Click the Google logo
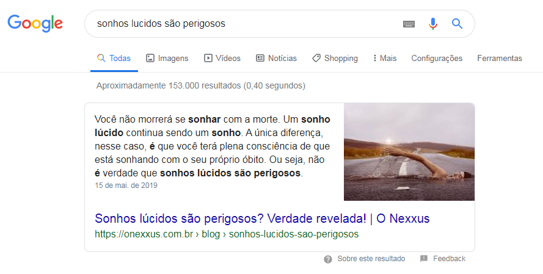 (x=35, y=24)
